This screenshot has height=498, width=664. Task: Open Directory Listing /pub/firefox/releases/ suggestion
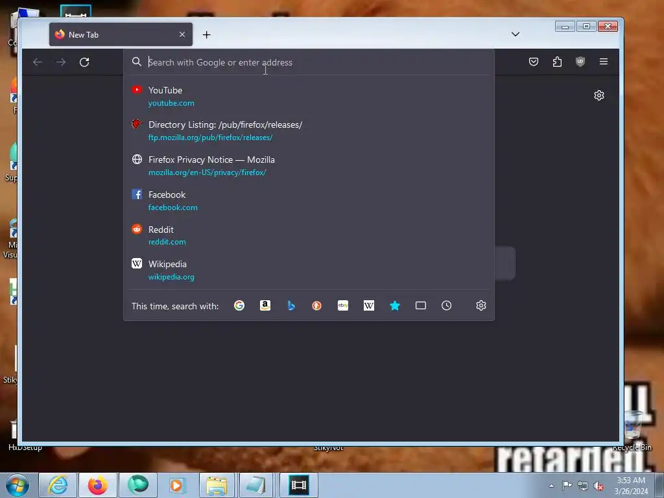pyautogui.click(x=309, y=130)
